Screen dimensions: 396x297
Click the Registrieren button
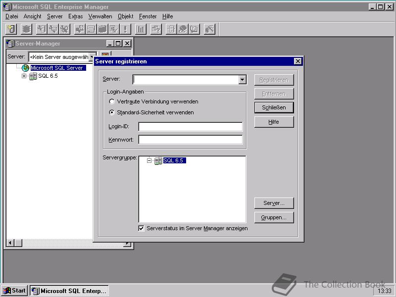[x=274, y=80]
